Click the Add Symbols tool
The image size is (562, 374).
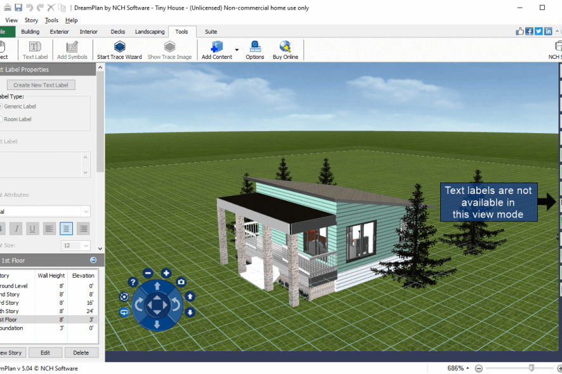72,50
